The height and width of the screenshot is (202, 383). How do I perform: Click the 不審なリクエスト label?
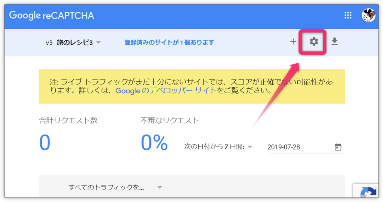tap(169, 120)
